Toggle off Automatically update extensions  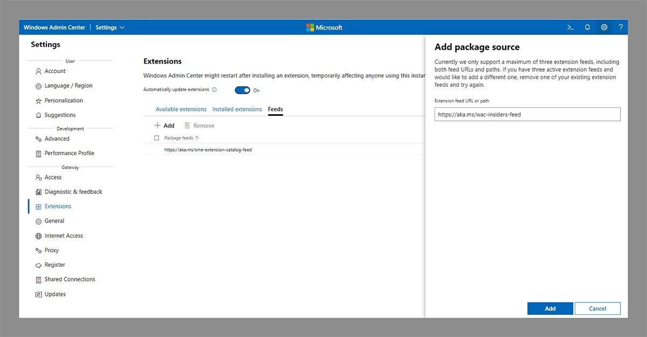click(243, 90)
